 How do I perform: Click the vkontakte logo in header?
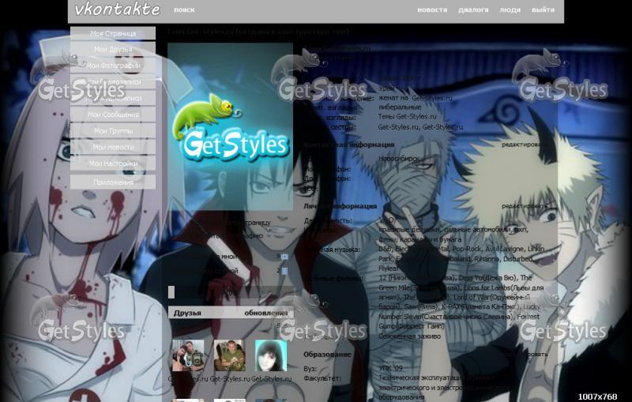point(117,9)
